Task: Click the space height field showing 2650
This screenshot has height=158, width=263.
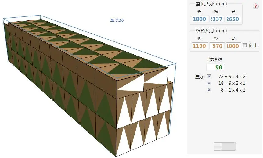Action: (x=233, y=19)
